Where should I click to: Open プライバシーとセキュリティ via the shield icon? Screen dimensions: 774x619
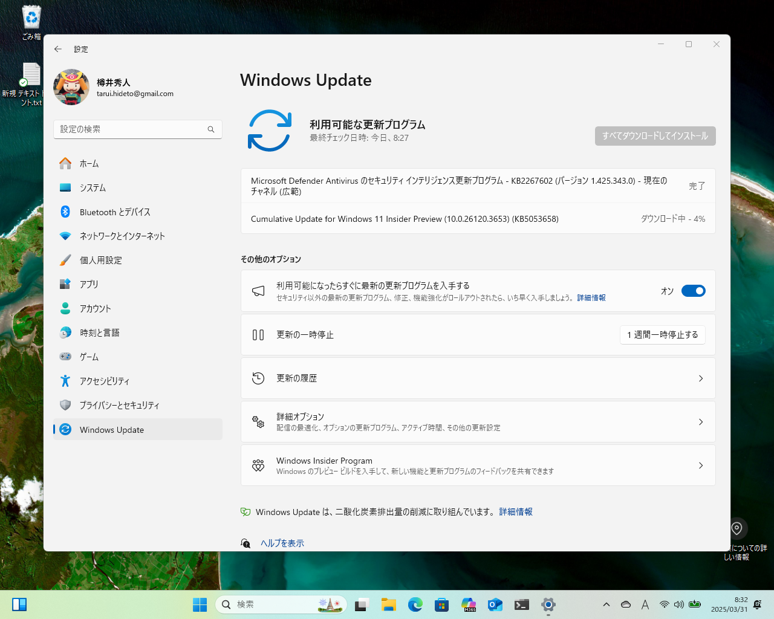(x=65, y=405)
